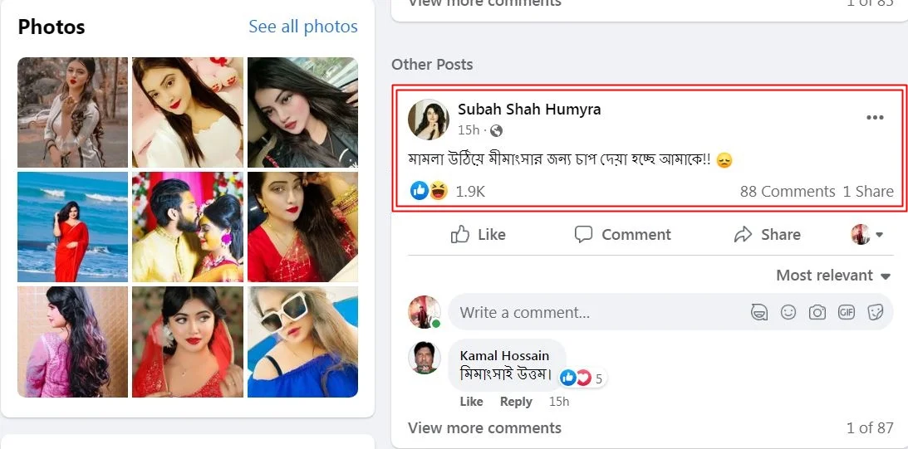Reply to Kamal Hossain's comment
The width and height of the screenshot is (908, 449).
coord(515,402)
